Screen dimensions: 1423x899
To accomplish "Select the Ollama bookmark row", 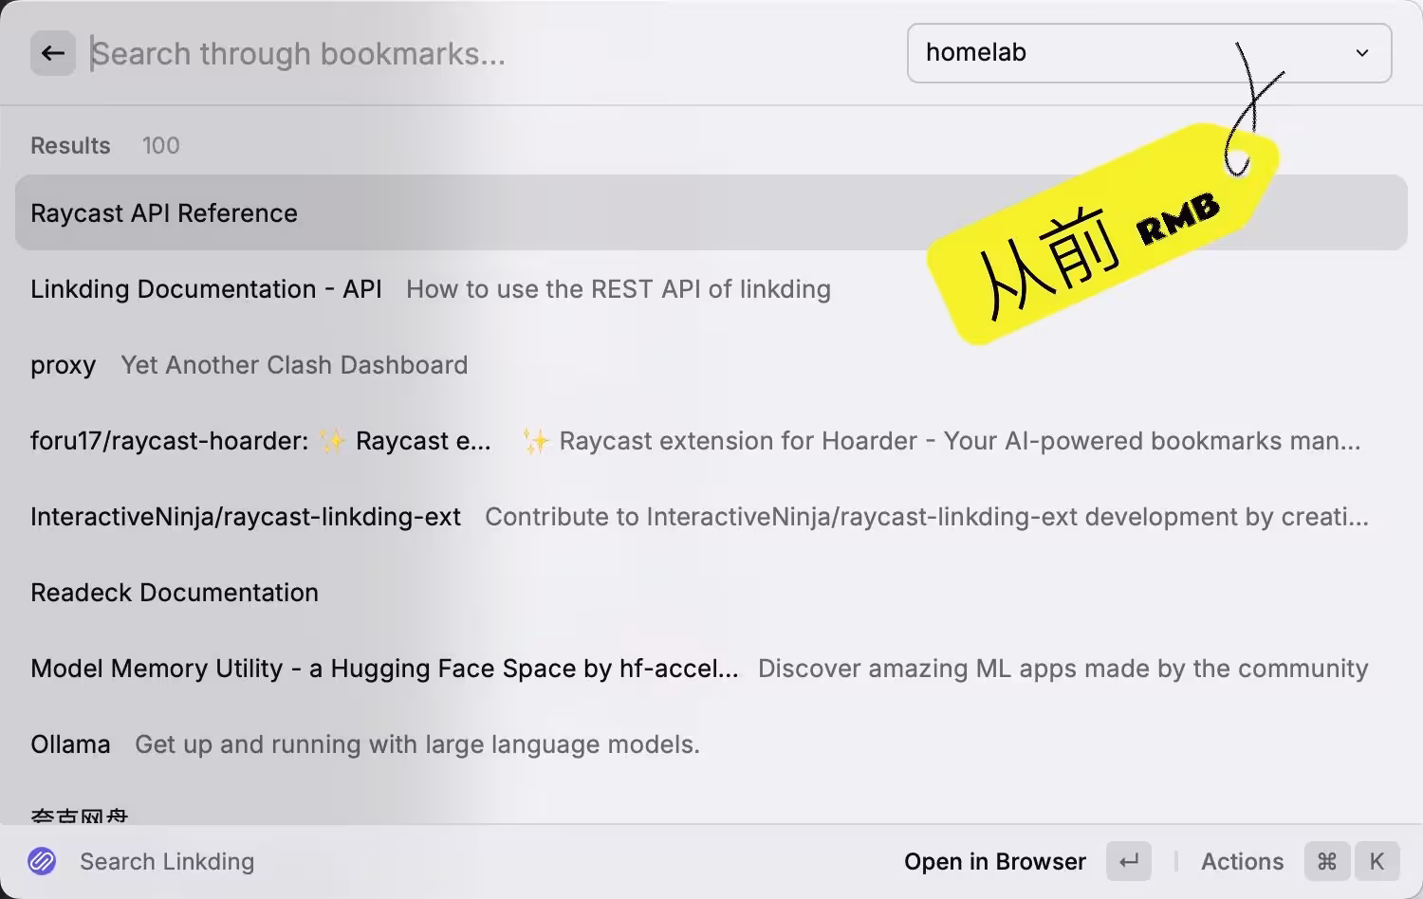I will tap(711, 743).
